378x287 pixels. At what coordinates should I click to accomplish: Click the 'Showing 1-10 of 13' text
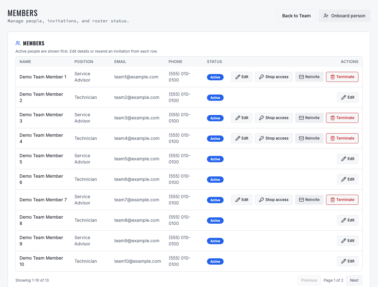32,280
